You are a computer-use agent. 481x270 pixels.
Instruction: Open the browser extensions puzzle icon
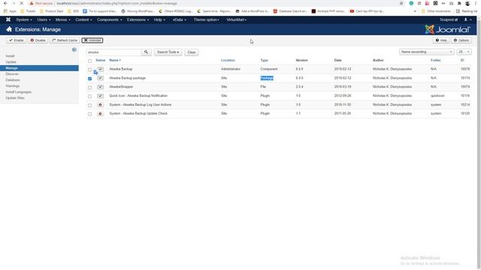tap(459, 3)
